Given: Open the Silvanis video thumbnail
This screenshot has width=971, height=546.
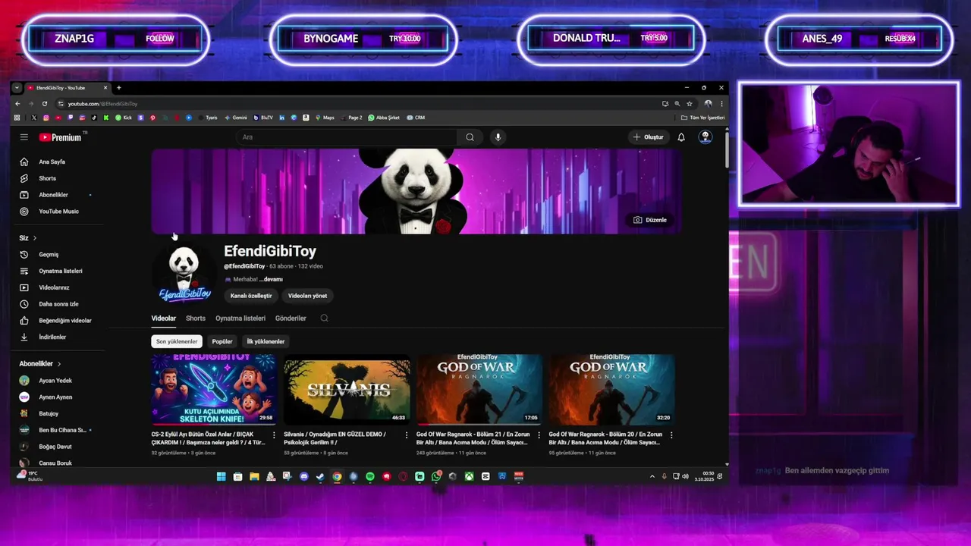Looking at the screenshot, I should pyautogui.click(x=347, y=390).
